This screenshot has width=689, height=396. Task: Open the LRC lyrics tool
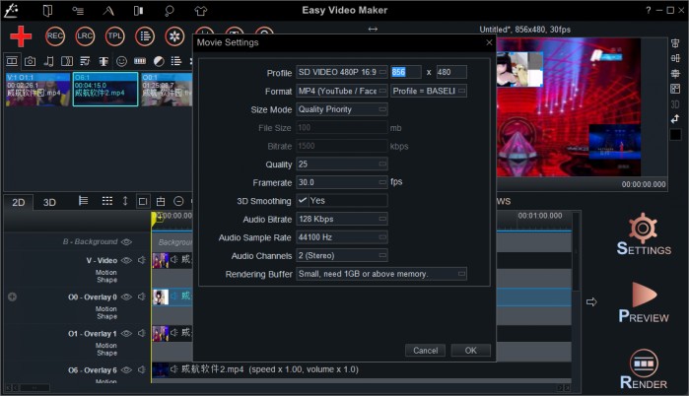(85, 36)
